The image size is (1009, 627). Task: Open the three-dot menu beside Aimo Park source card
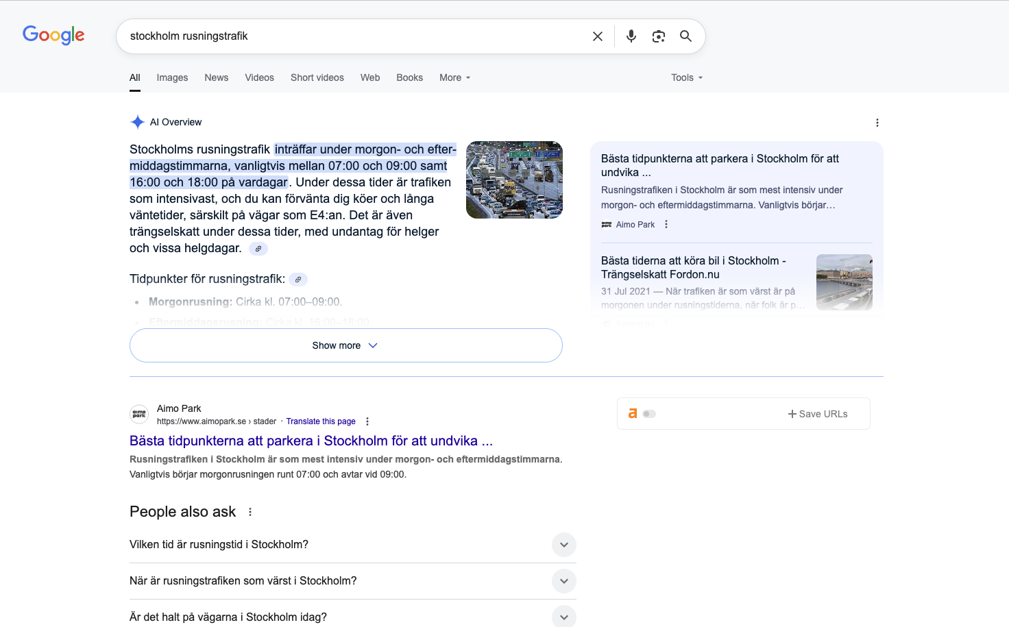coord(666,224)
